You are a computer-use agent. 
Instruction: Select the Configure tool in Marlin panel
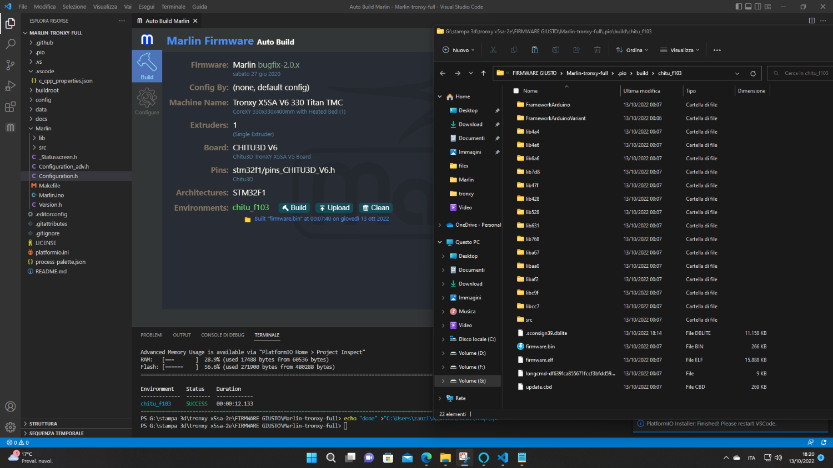(x=147, y=101)
